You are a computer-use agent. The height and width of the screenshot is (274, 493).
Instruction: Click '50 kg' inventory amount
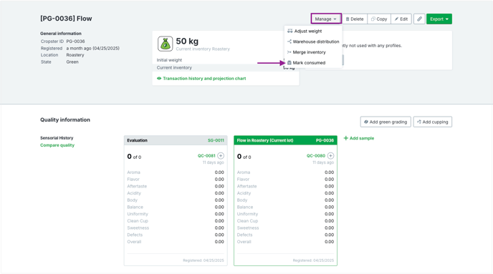pos(187,41)
